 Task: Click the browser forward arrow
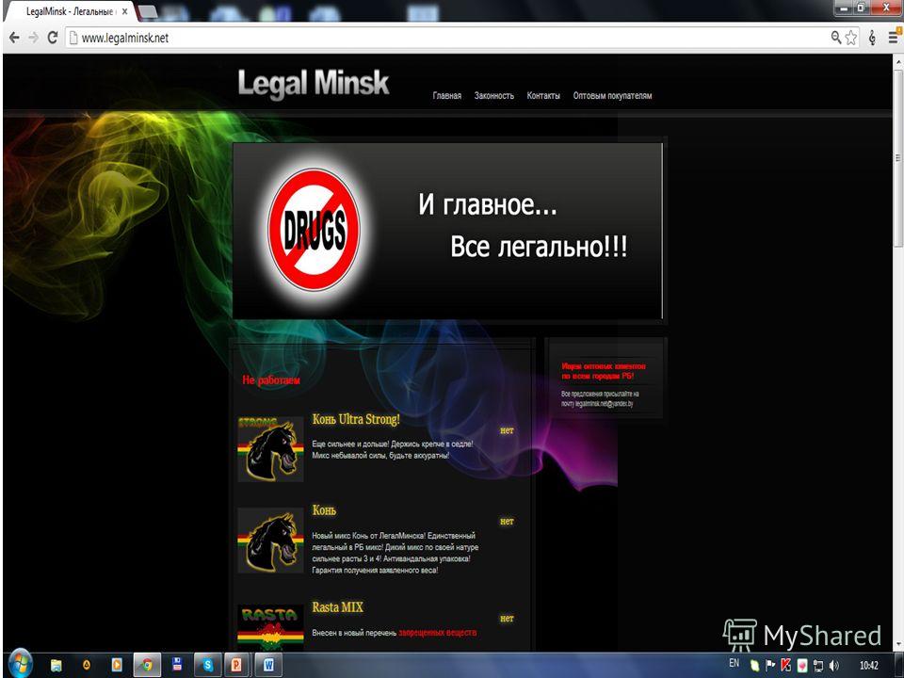point(33,38)
